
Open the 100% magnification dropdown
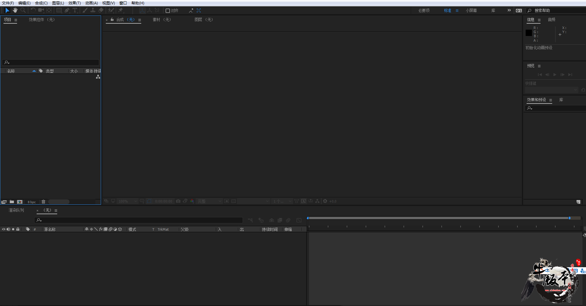point(128,201)
